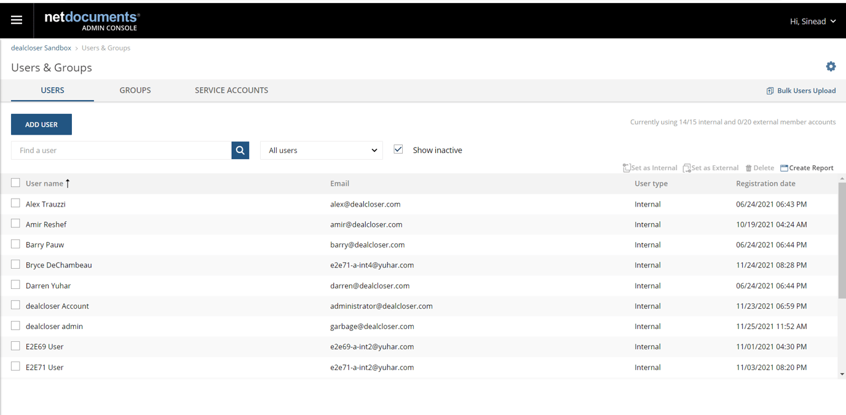Open user Bryce DeChambeau
Screen dimensions: 846x415
[59, 265]
